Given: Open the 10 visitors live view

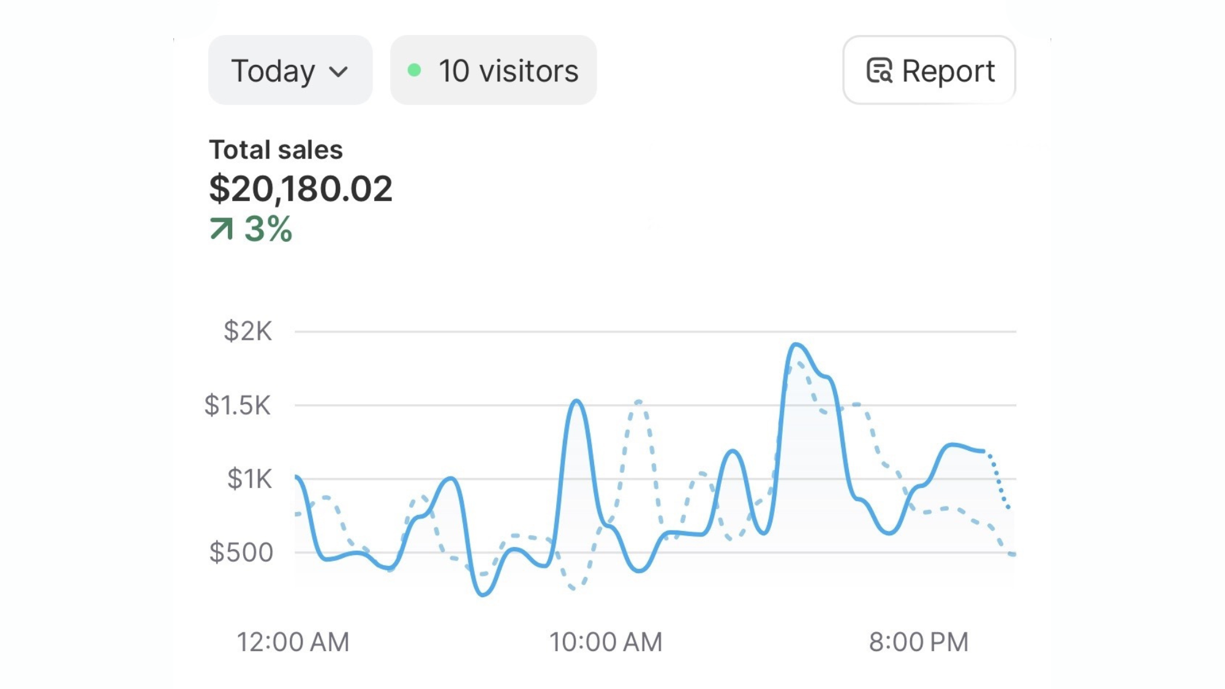Looking at the screenshot, I should click(x=507, y=70).
